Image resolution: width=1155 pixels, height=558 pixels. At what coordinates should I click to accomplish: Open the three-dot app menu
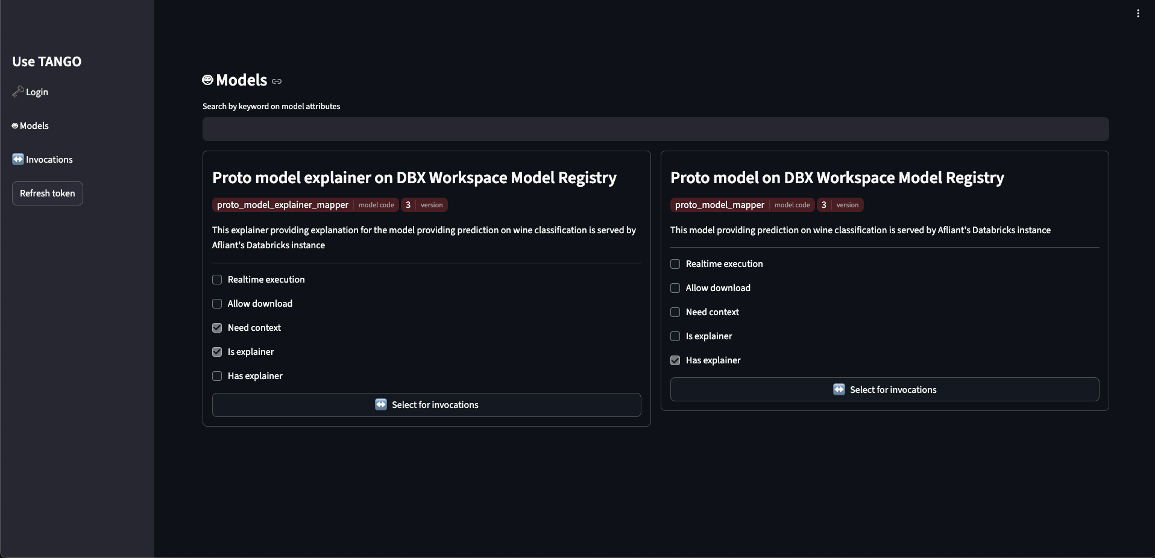[x=1138, y=13]
